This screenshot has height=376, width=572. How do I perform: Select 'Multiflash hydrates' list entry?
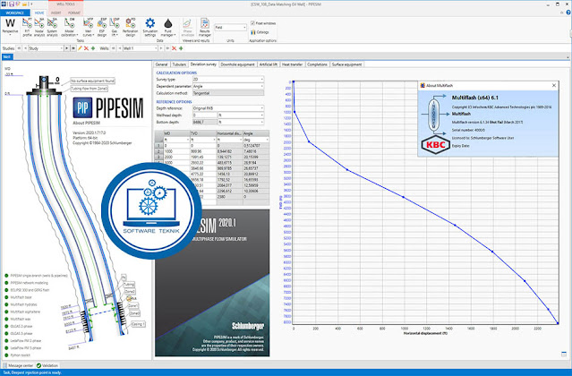(x=23, y=304)
